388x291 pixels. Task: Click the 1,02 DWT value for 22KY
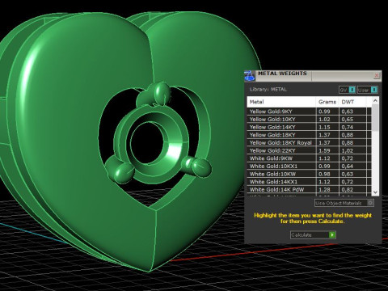pyautogui.click(x=348, y=150)
